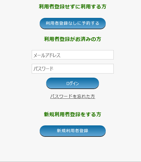Click the 利用者登録なしに予約する button
Viewport: 141px width, 162px height.
(x=73, y=23)
